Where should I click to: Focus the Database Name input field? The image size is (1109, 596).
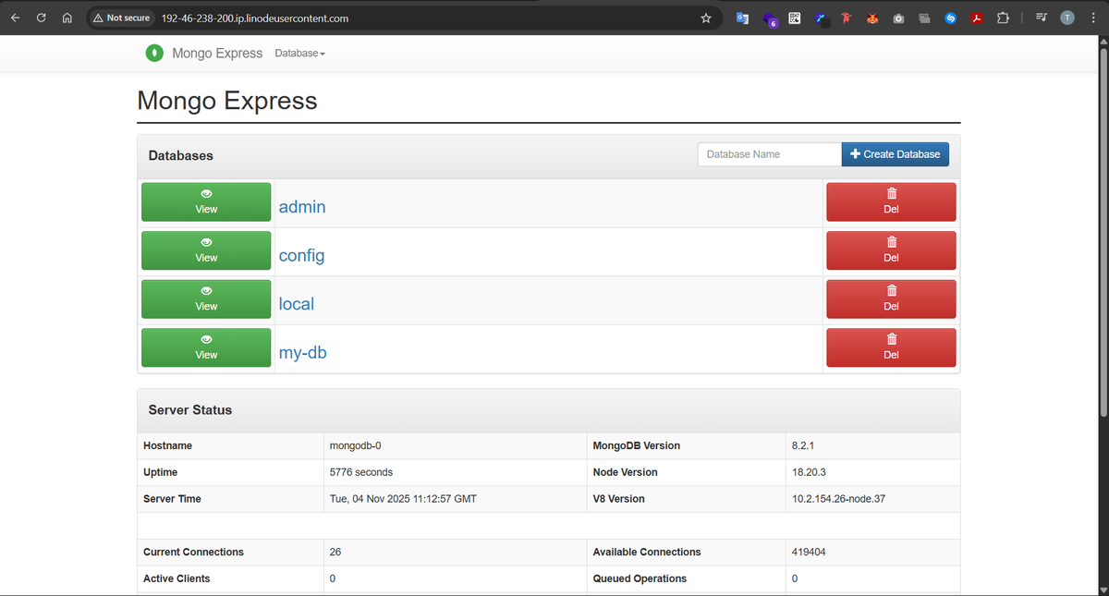(x=770, y=154)
